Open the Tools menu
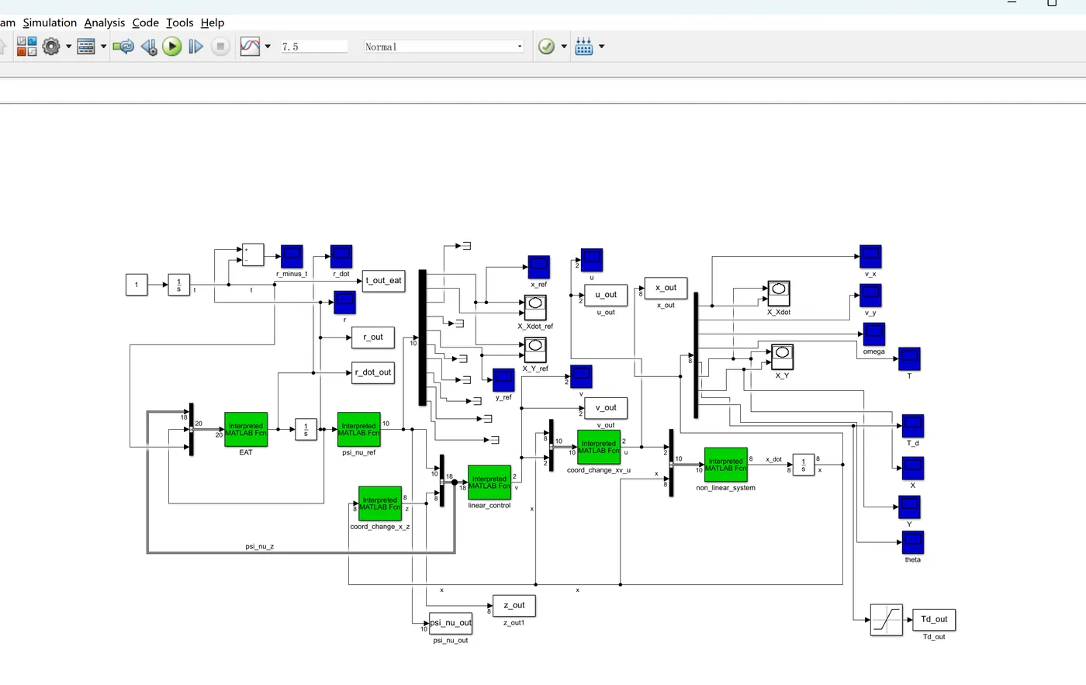 tap(179, 22)
